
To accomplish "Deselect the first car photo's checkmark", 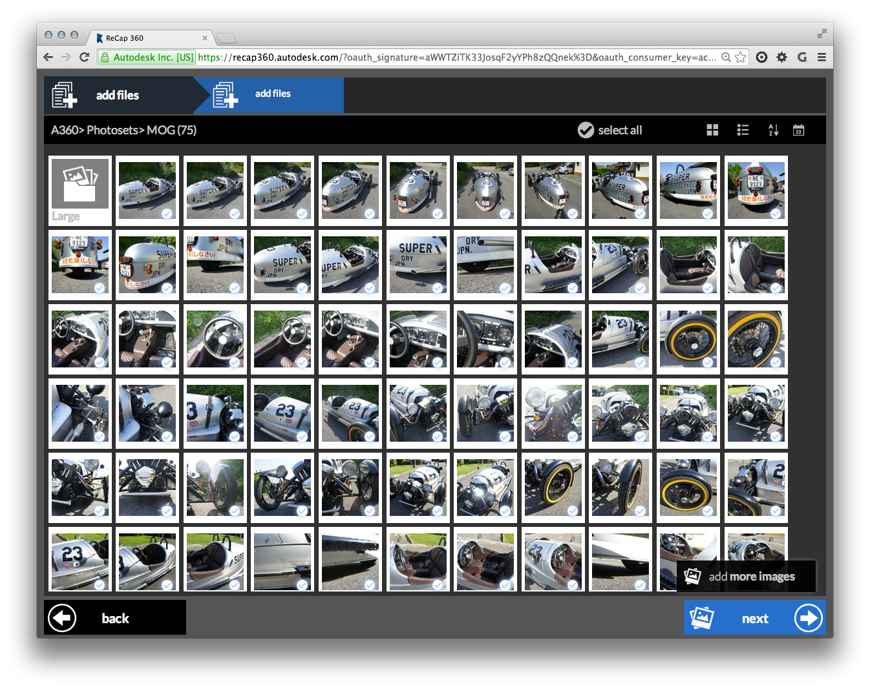I will (x=167, y=214).
